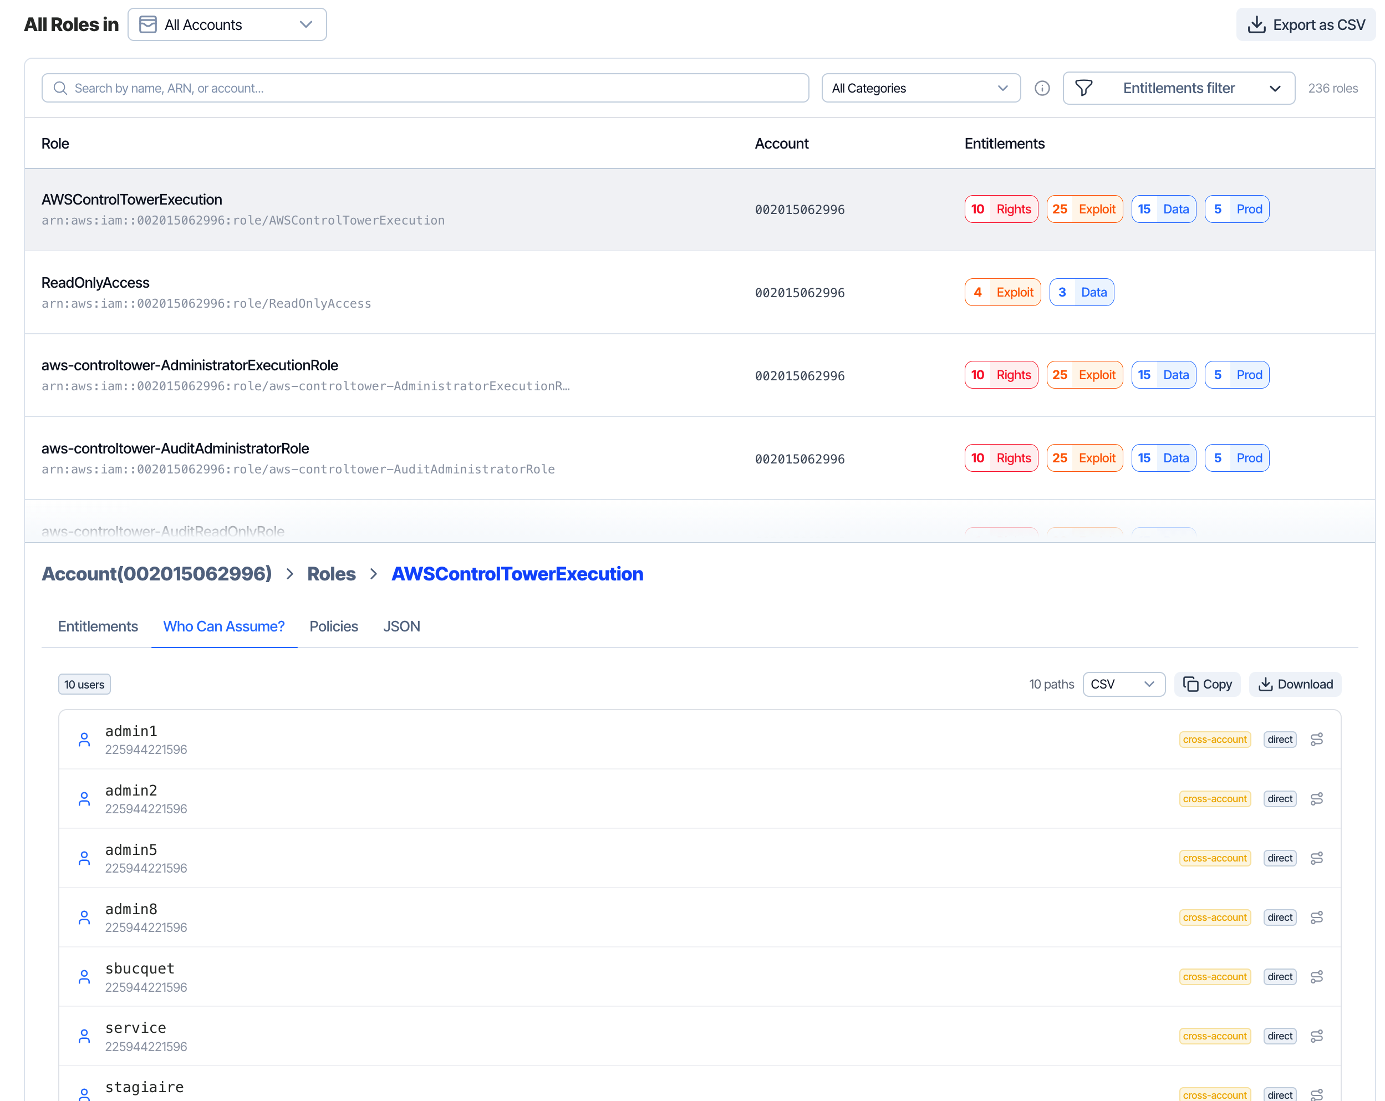Click 4 Exploit badge on ReadOnlyAccess
This screenshot has height=1101, width=1385.
[1002, 292]
